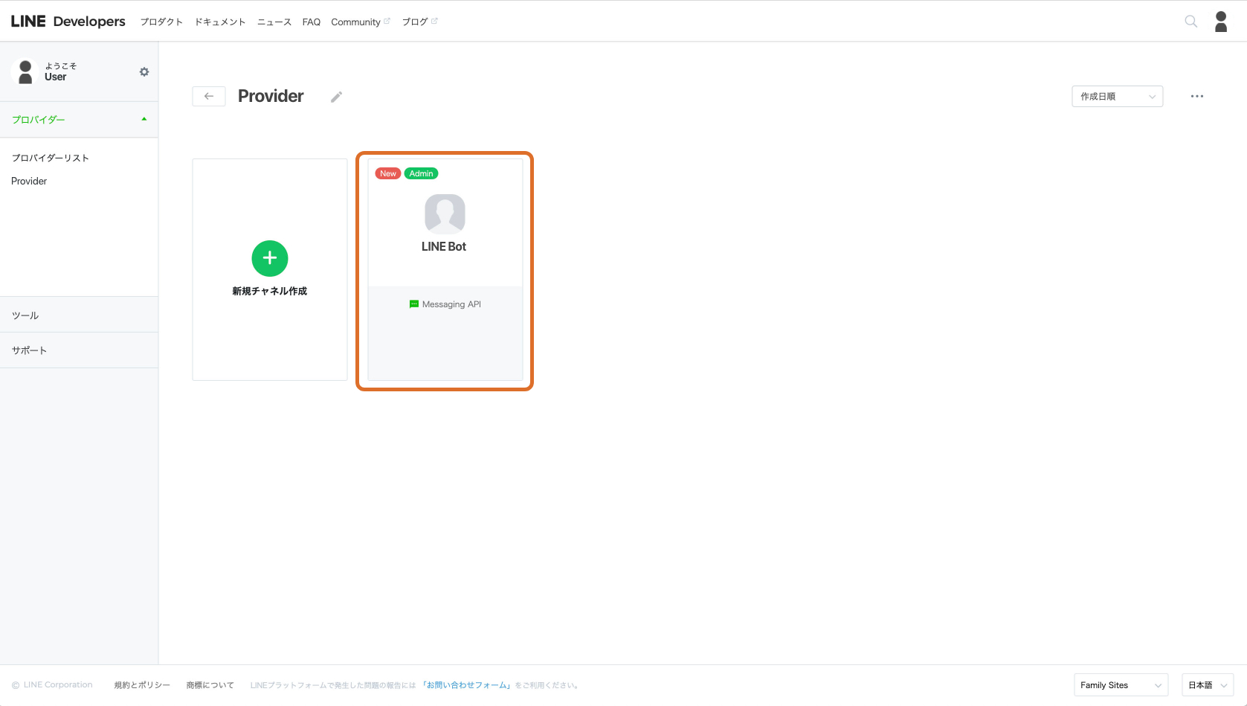Open ツール in the sidebar
The width and height of the screenshot is (1247, 706).
point(25,315)
